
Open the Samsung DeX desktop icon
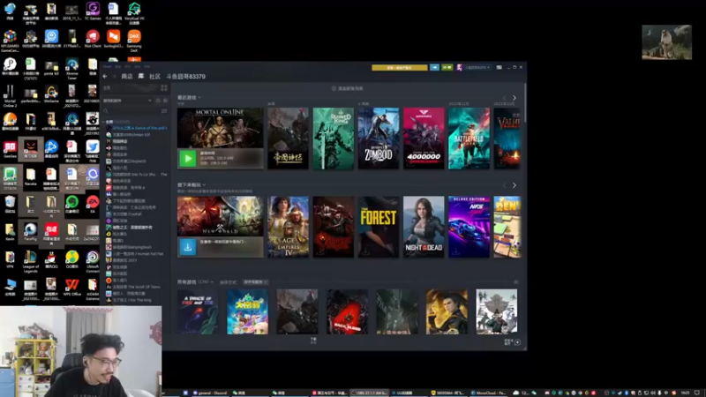click(134, 41)
